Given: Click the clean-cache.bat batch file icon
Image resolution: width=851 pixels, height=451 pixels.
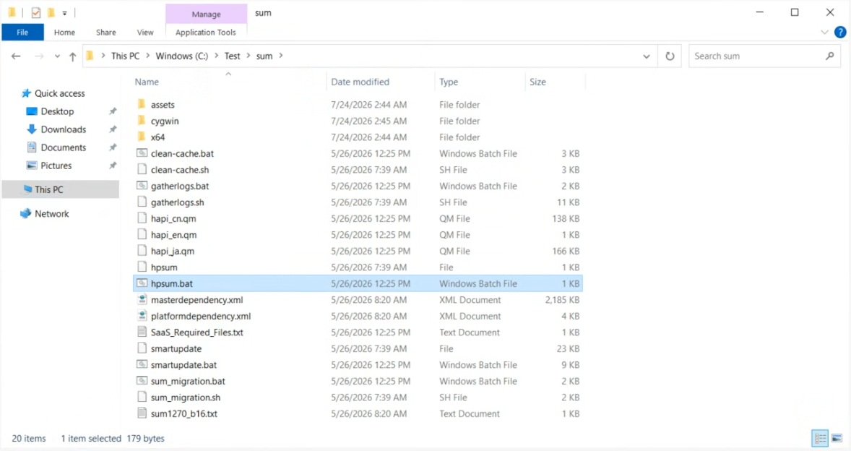Looking at the screenshot, I should click(x=142, y=153).
